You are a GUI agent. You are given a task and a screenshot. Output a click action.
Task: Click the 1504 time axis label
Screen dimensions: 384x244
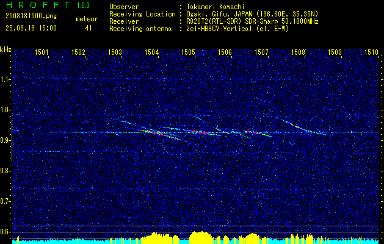pyautogui.click(x=151, y=52)
